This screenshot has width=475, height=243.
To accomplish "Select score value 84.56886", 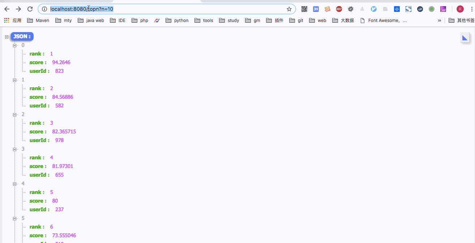I will point(63,97).
